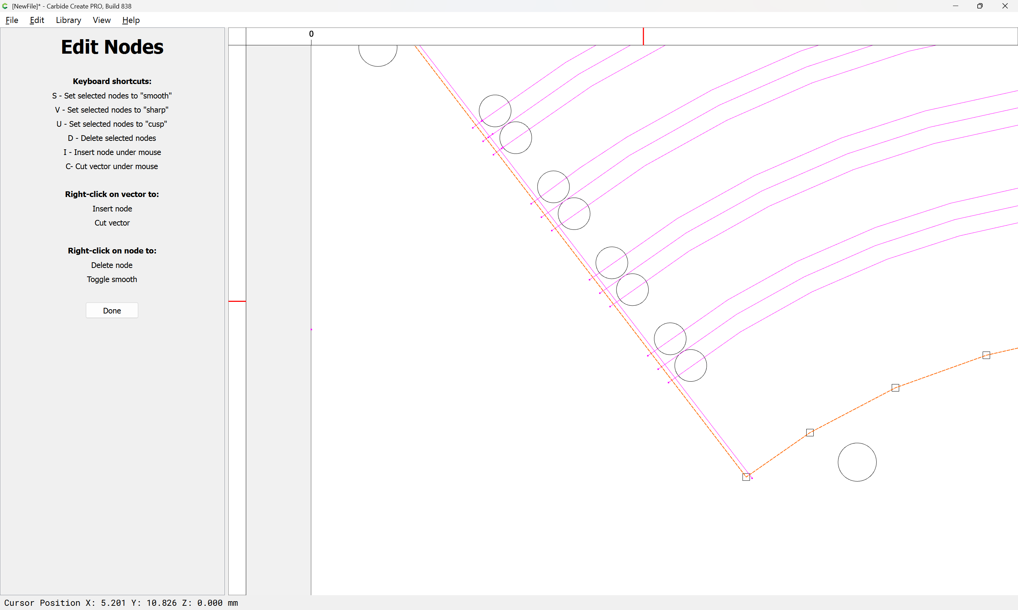
Task: Click the isolated circle below the orange path
Action: 857,462
